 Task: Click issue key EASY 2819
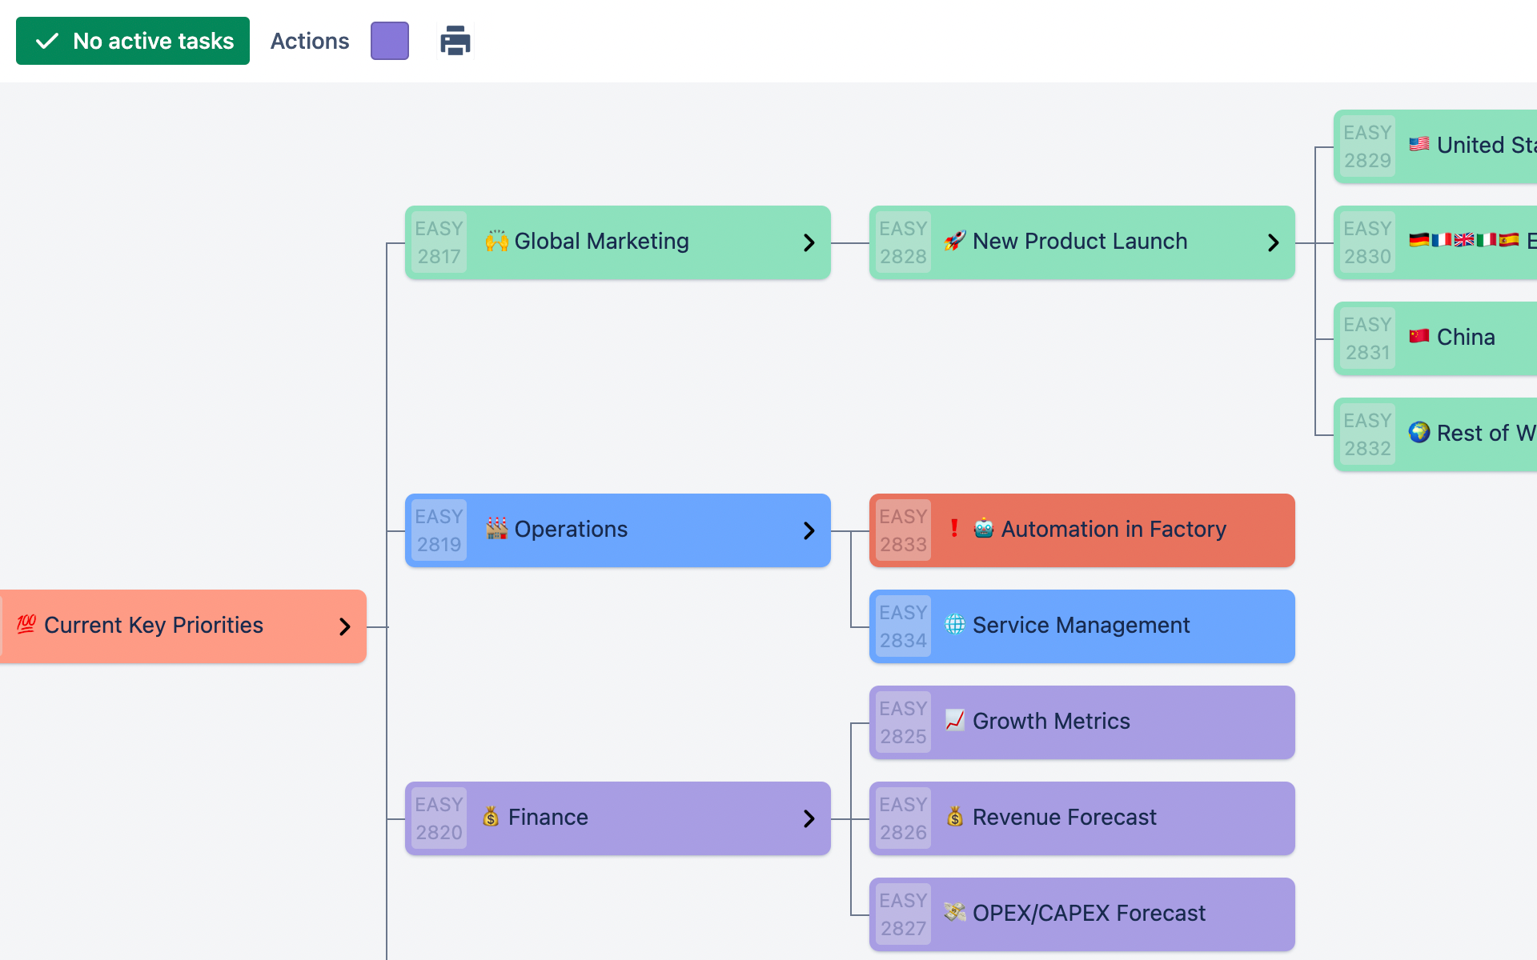(439, 530)
